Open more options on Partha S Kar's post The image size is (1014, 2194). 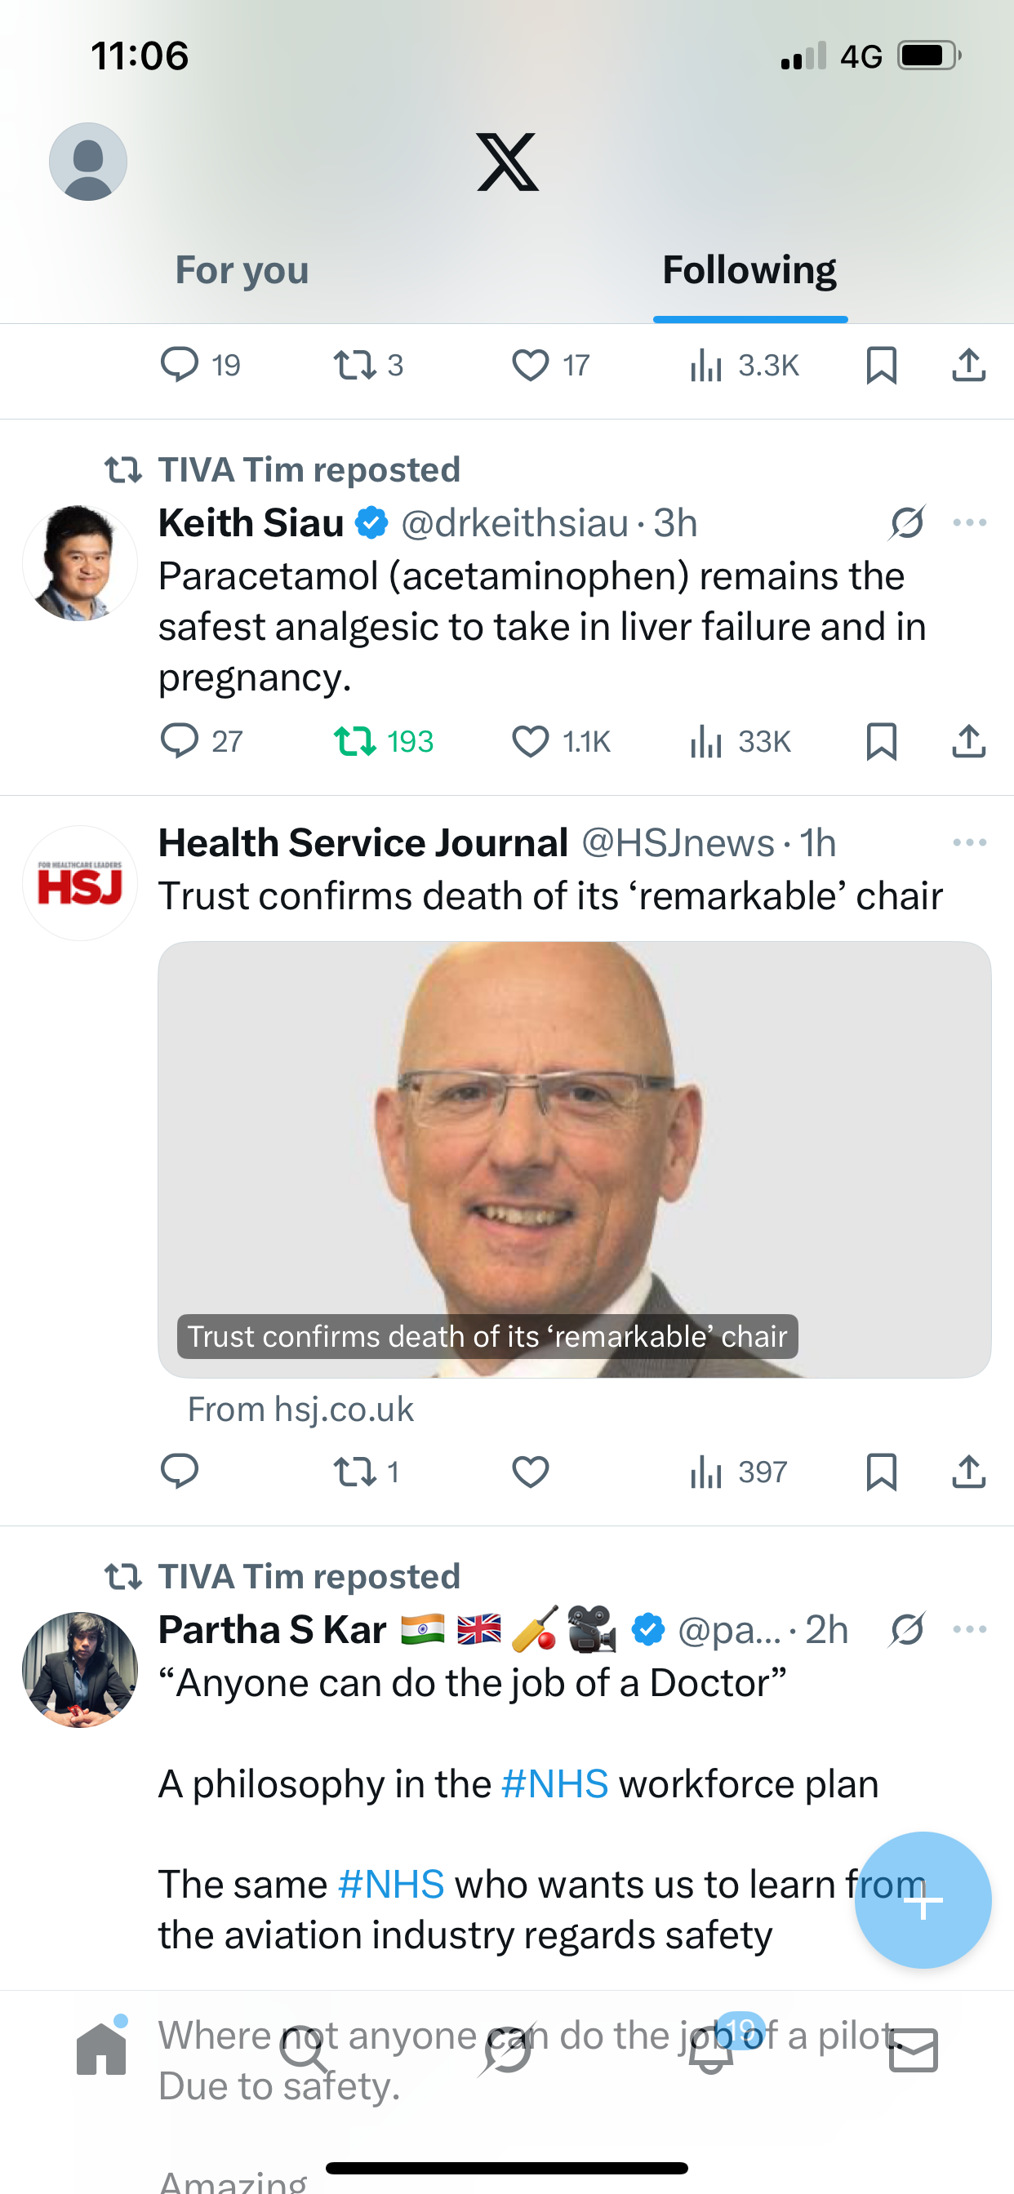pyautogui.click(x=970, y=1629)
